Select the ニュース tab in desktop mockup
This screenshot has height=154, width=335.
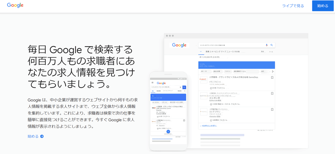pos(231,52)
